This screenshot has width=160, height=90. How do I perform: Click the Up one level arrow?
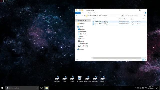pos(84,16)
